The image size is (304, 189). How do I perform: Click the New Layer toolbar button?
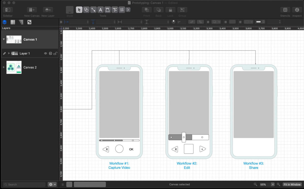coord(48,10)
